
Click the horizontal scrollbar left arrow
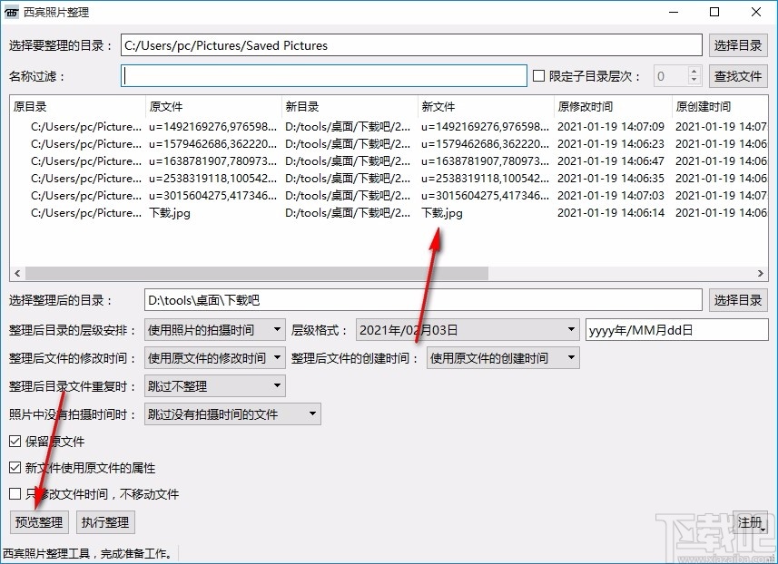click(17, 274)
